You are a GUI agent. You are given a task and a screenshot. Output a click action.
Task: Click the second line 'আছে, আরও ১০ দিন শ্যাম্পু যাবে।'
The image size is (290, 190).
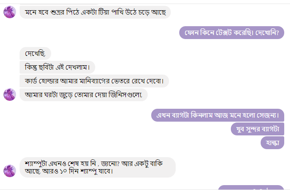69,171
